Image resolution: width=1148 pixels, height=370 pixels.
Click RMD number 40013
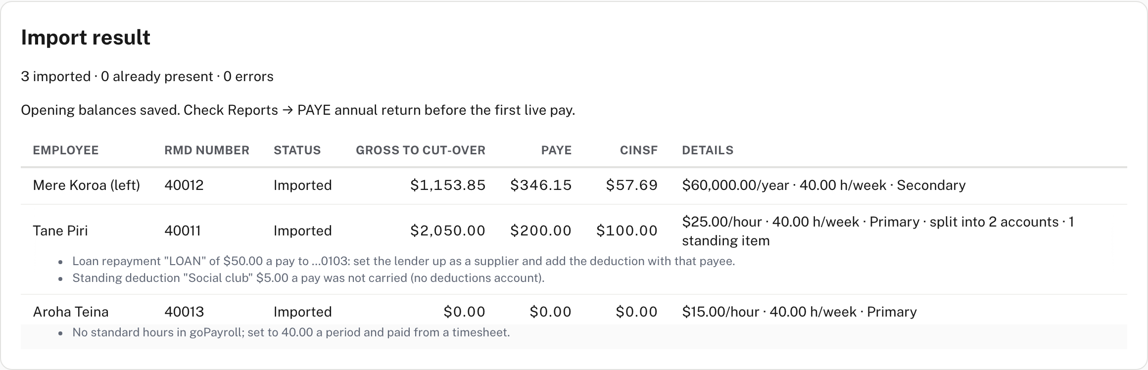coord(184,312)
